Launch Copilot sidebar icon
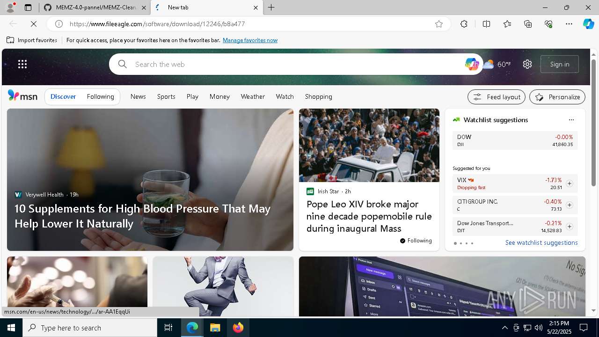 point(588,24)
